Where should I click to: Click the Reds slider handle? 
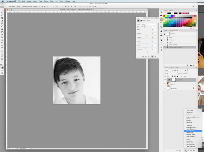coord(146,32)
